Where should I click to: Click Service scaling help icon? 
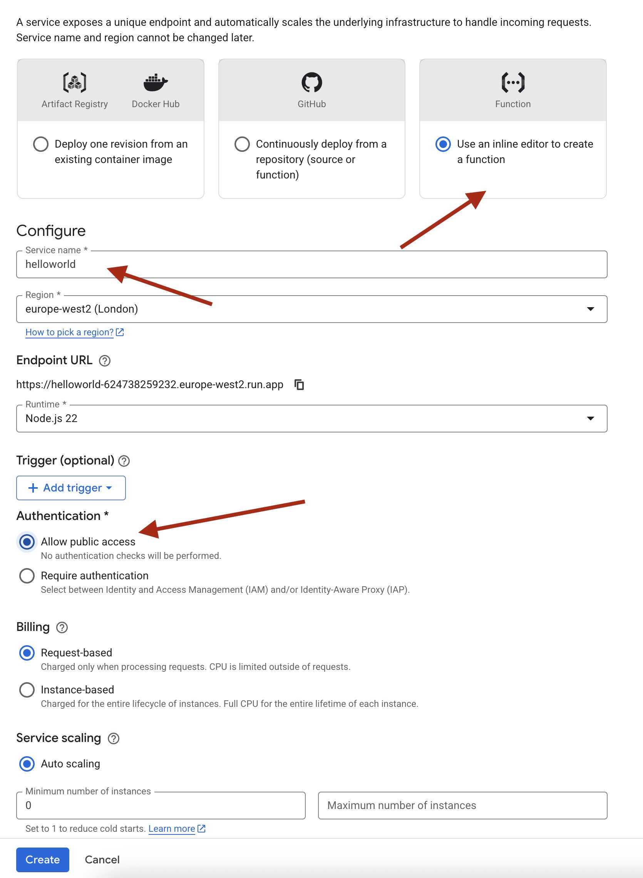tap(113, 738)
